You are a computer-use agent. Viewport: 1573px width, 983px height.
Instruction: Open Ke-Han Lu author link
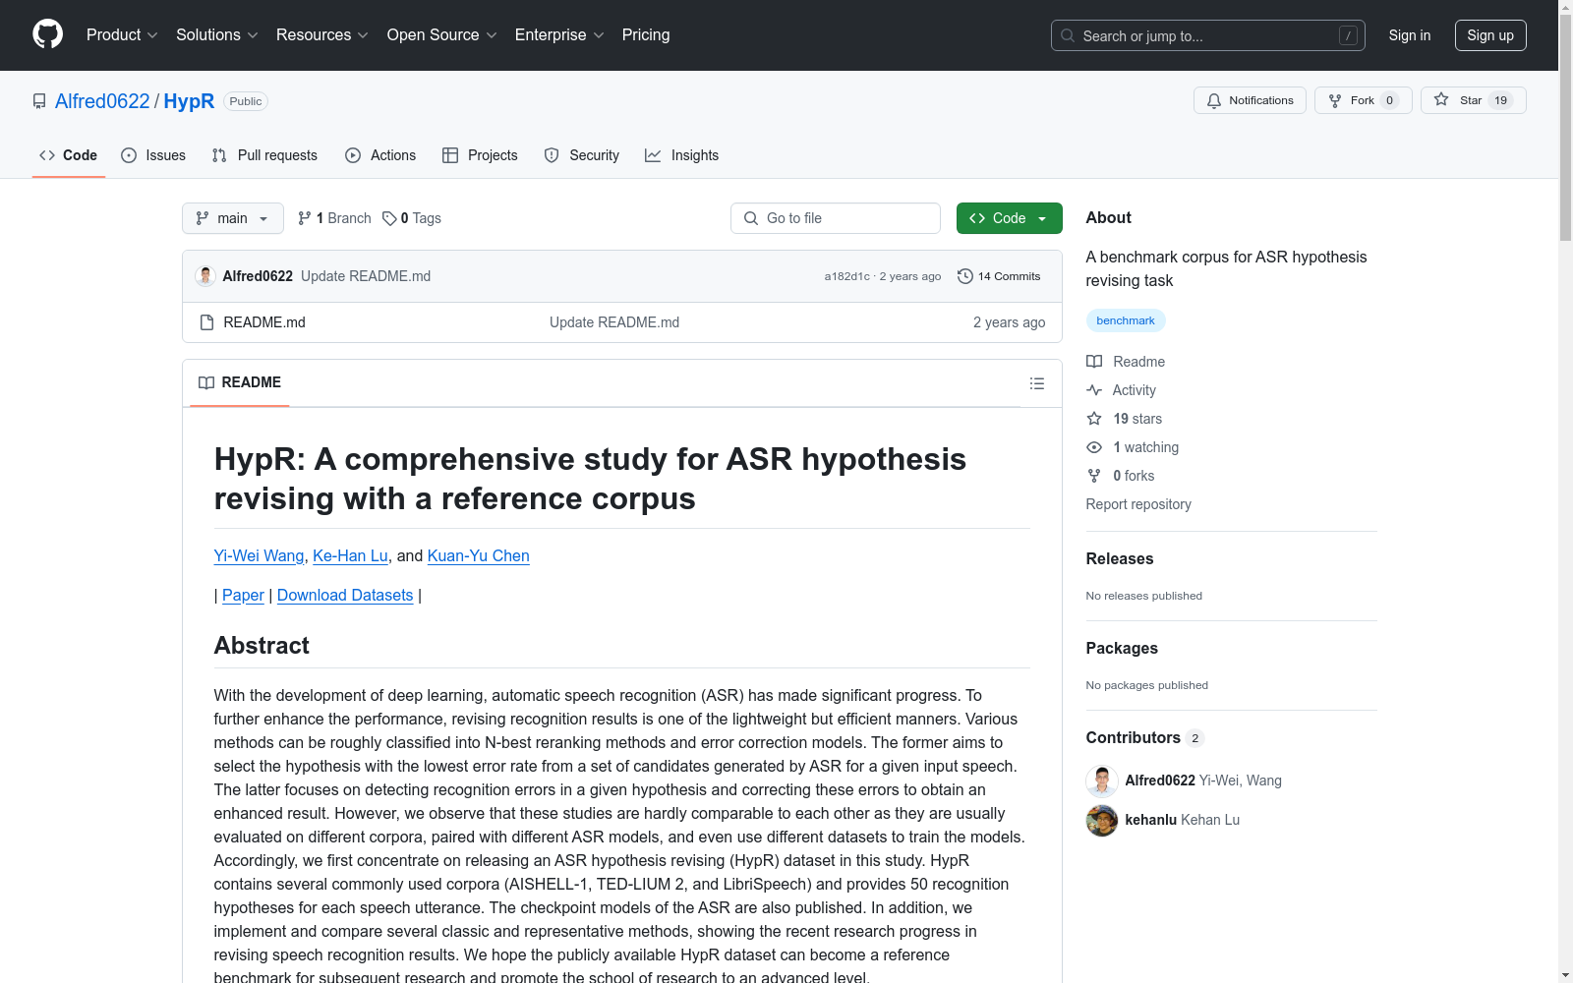350,555
